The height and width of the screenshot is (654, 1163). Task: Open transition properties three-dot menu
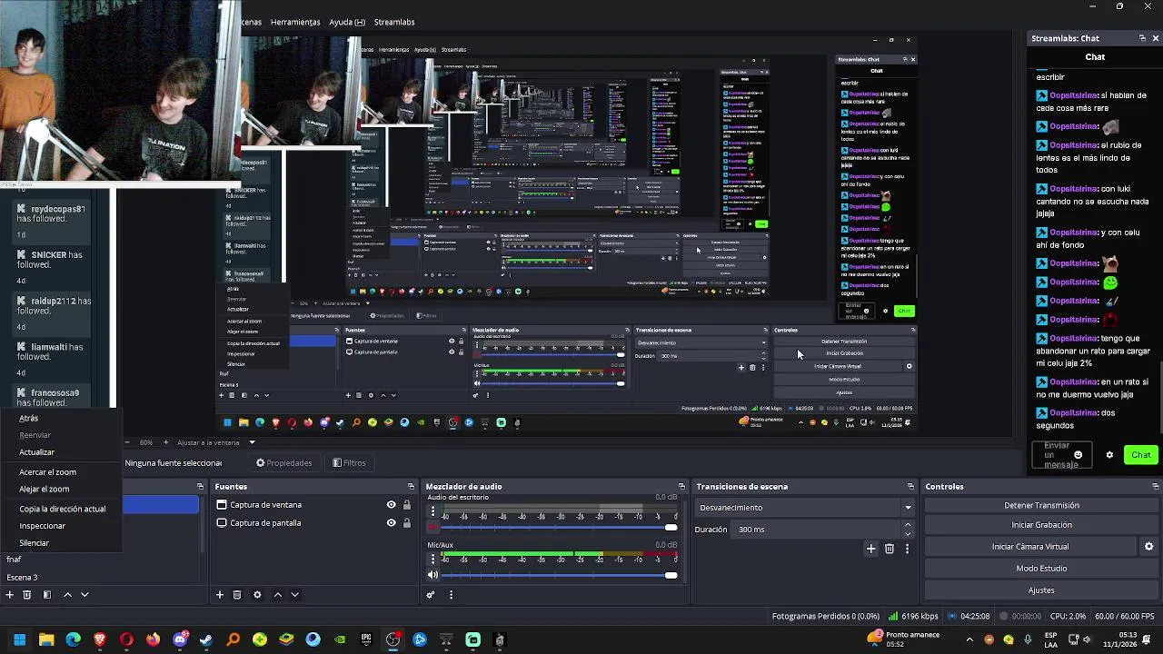(907, 549)
